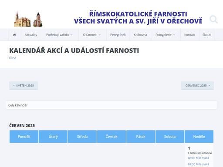Screen dimensions: 223x167
Task: Expand the Potřebuji zařídit dropdown menu
Action: 59,35
